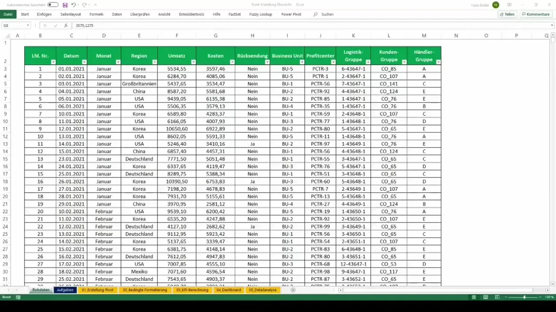
Task: Select the 03_KPI-Berechnung sheet tab
Action: tap(192, 290)
